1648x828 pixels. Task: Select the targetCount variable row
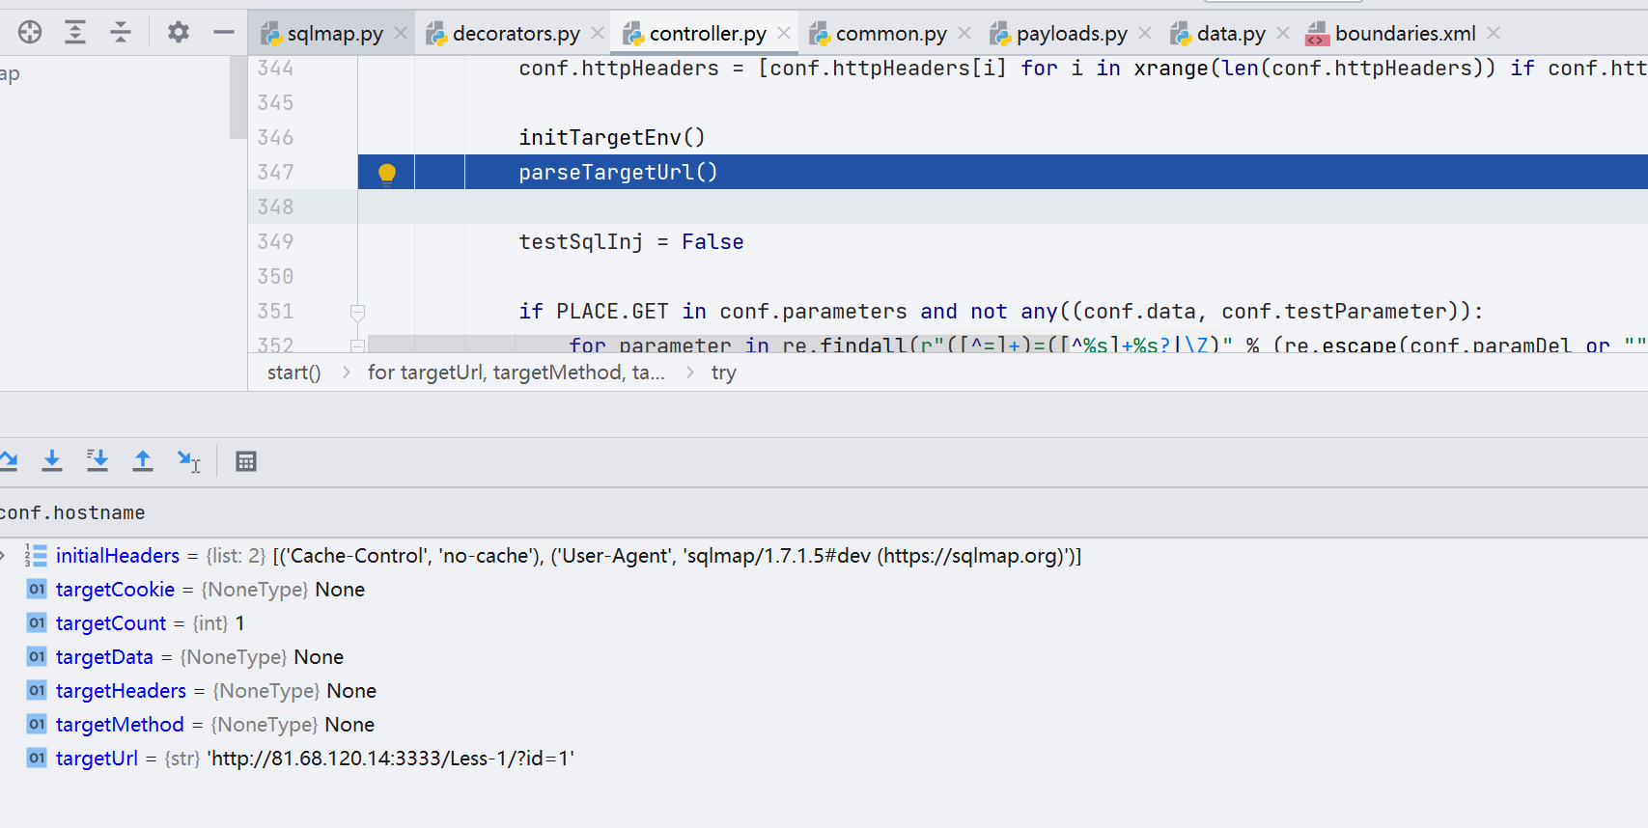click(x=824, y=623)
